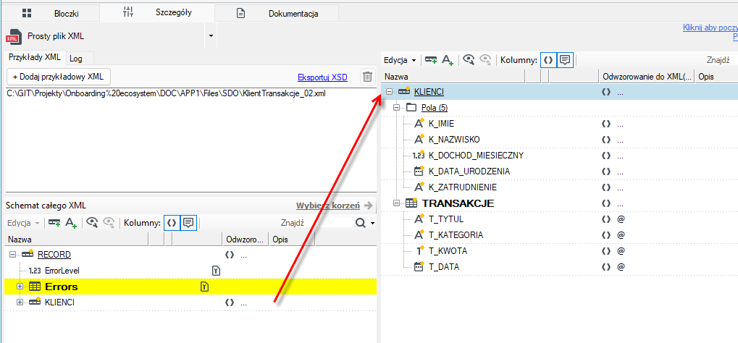
Task: Click greyed eye icon in Schemat całego XML toolbar
Action: (109, 223)
